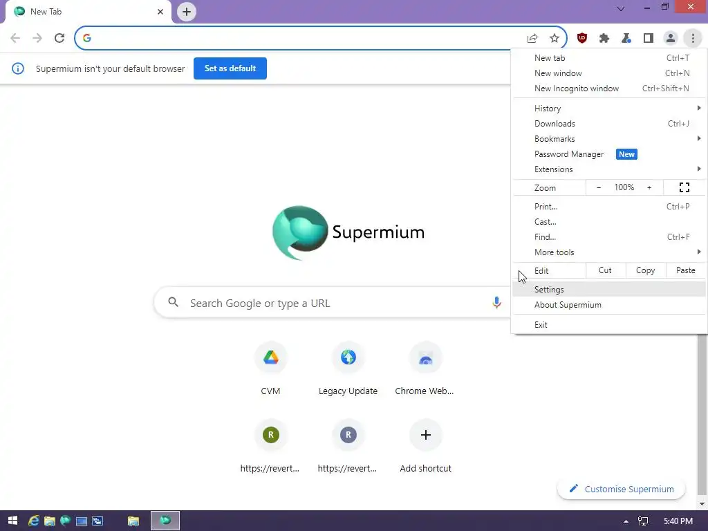Expand the More tools submenu

(608, 252)
